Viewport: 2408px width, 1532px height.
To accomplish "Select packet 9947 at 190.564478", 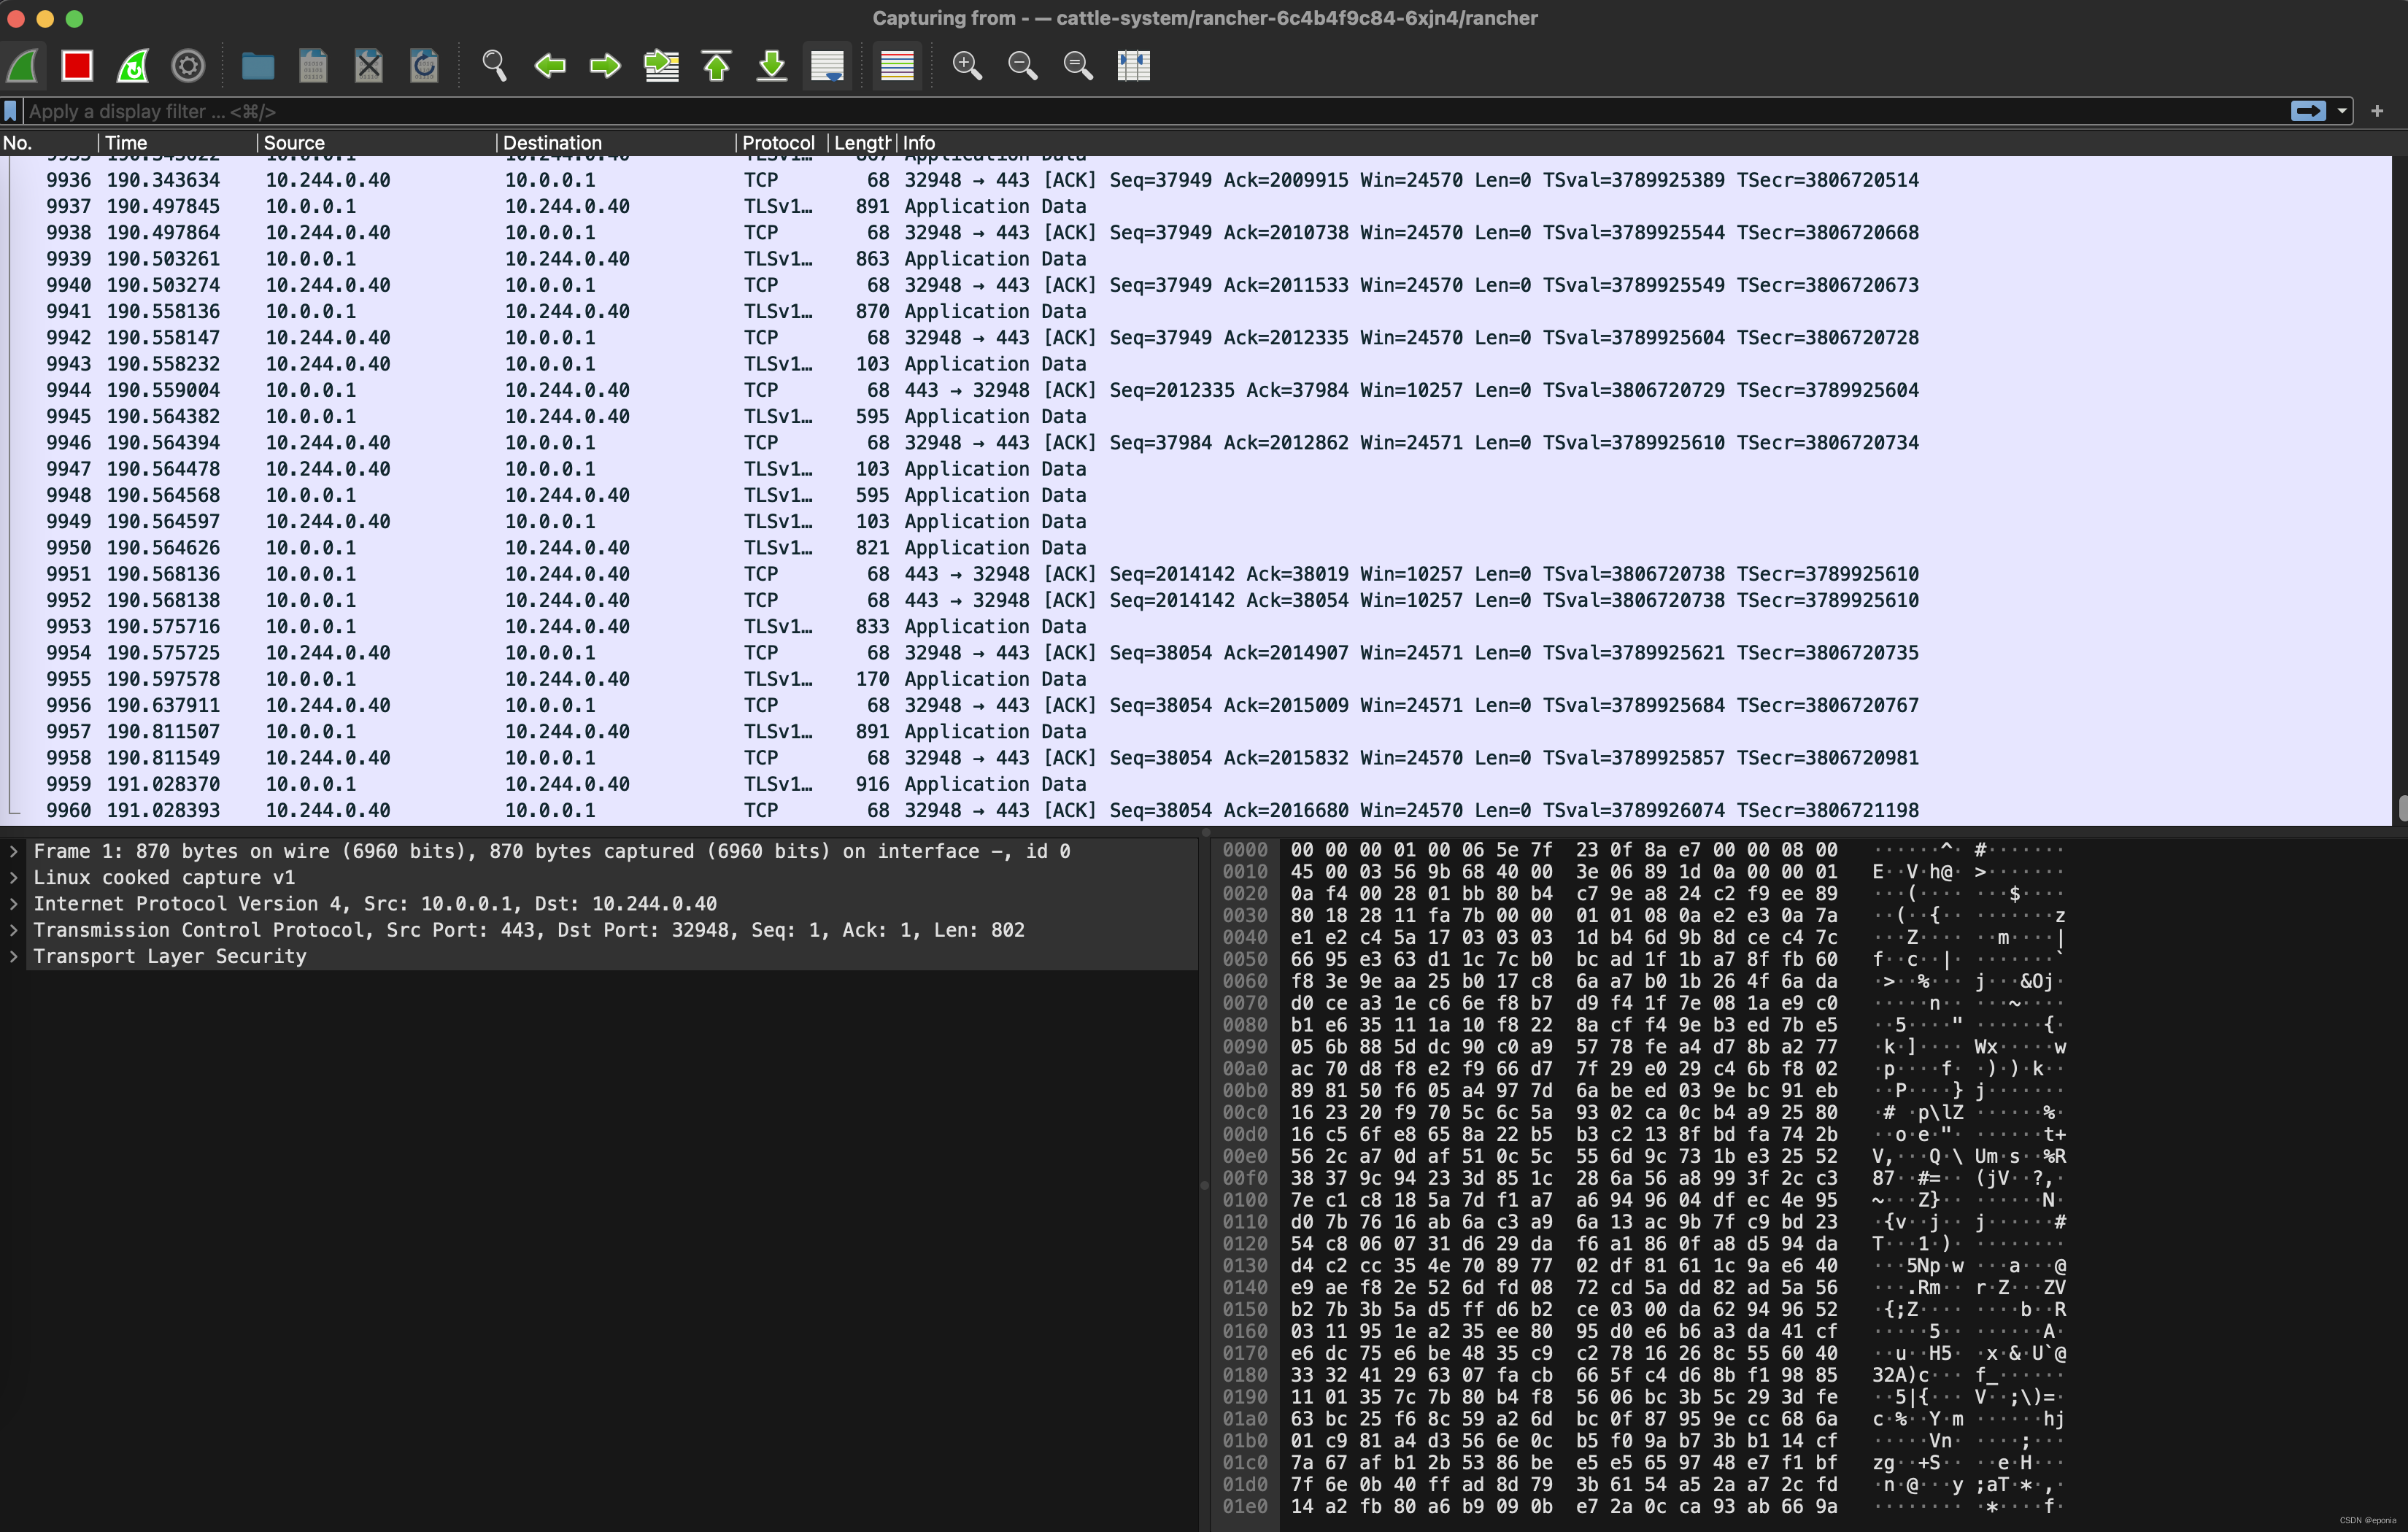I will [1195, 469].
